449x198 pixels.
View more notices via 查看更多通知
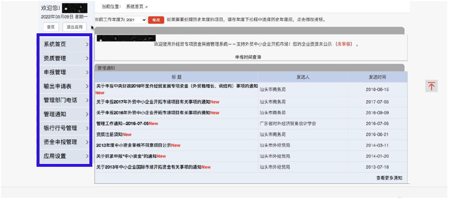click(389, 178)
